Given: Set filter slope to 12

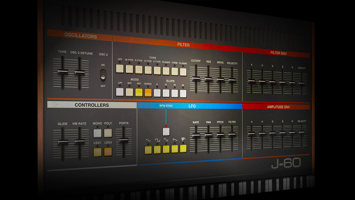Looking at the screenshot, I should point(166,94).
